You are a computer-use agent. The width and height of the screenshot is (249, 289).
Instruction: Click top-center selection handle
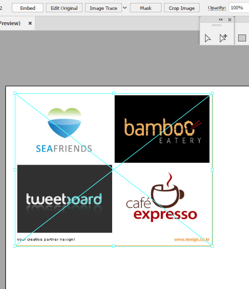point(114,93)
